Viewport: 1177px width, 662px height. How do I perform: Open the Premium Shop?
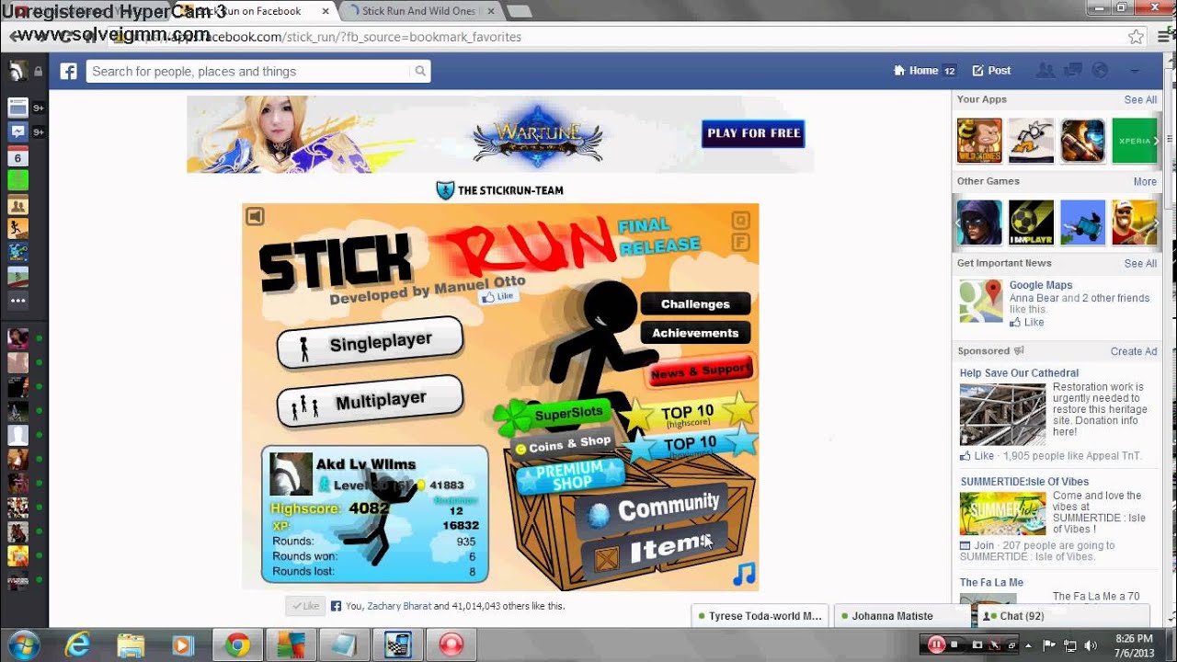(571, 476)
